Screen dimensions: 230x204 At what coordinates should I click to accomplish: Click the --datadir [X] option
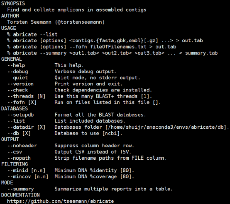tap(27, 127)
